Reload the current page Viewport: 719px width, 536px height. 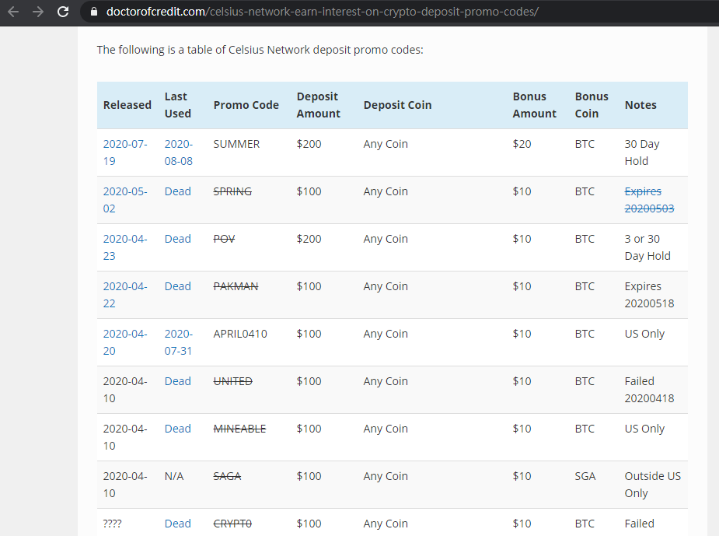pyautogui.click(x=63, y=12)
